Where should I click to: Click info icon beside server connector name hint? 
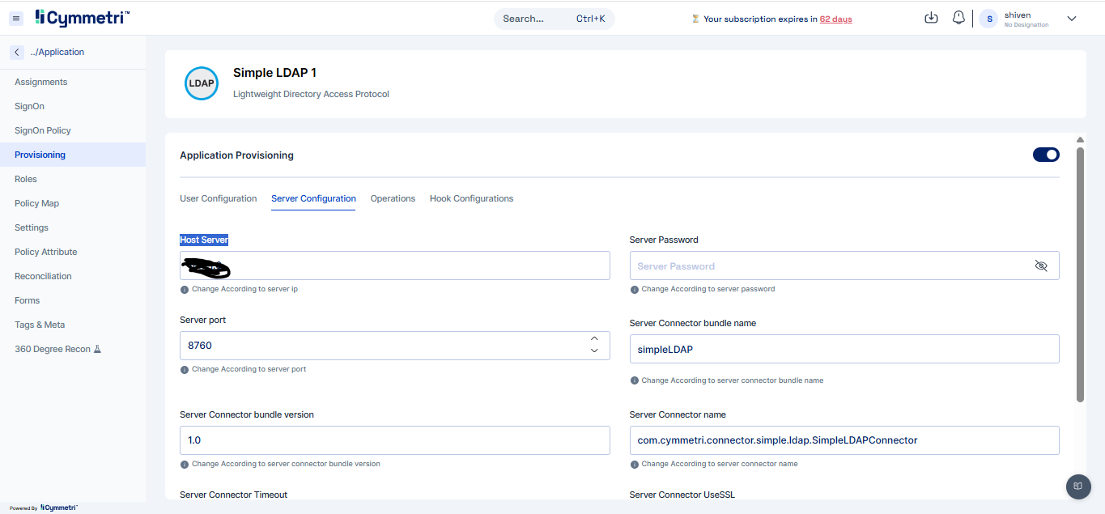click(x=634, y=465)
